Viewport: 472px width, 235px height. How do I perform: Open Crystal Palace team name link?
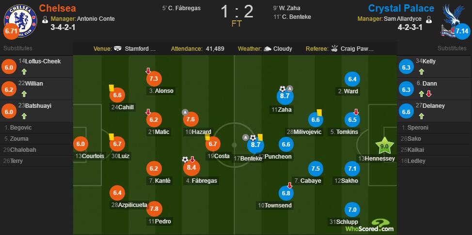tap(402, 8)
